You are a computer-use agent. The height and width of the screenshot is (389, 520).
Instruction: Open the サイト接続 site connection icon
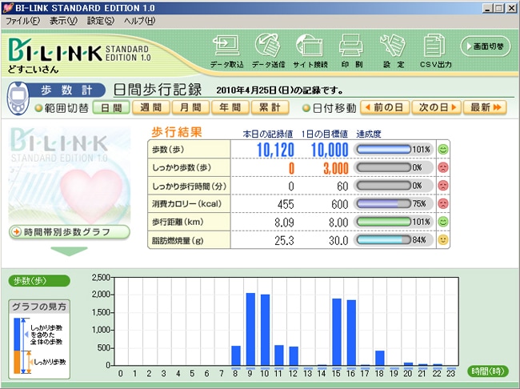310,50
